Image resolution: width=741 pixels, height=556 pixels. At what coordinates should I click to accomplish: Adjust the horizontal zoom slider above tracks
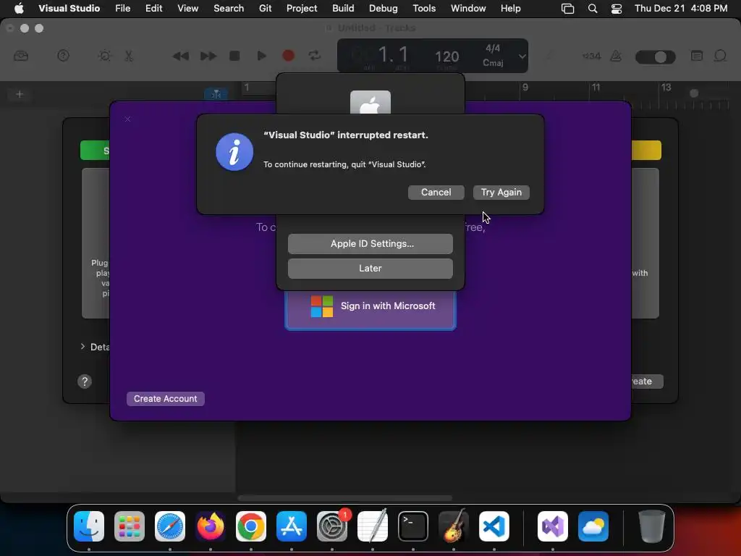pyautogui.click(x=694, y=93)
